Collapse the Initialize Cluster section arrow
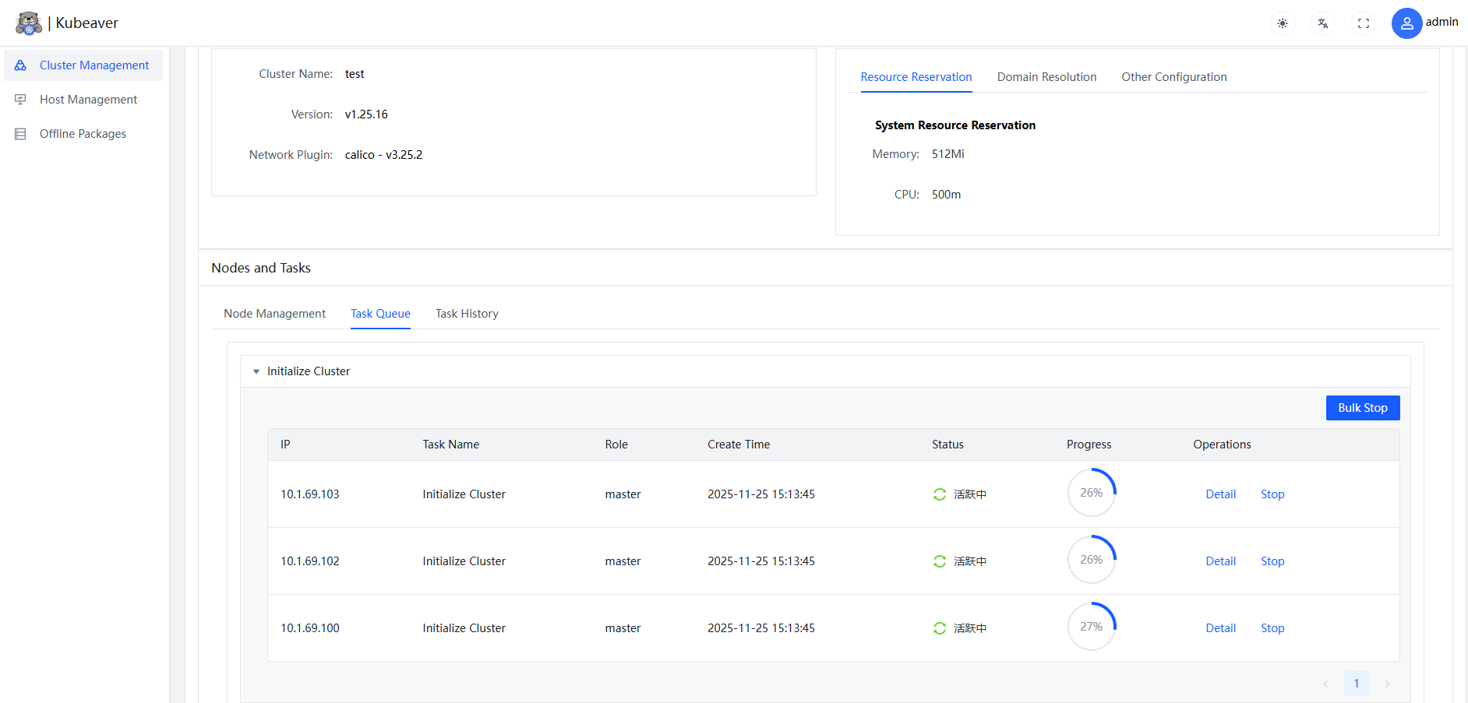Image resolution: width=1468 pixels, height=703 pixels. 256,371
